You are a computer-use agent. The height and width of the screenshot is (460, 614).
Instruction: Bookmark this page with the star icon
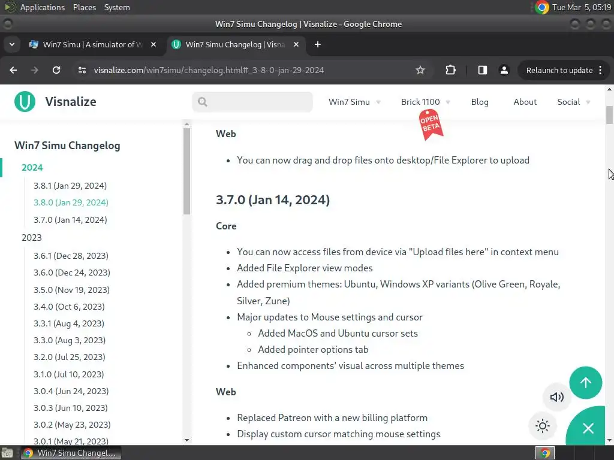point(420,70)
